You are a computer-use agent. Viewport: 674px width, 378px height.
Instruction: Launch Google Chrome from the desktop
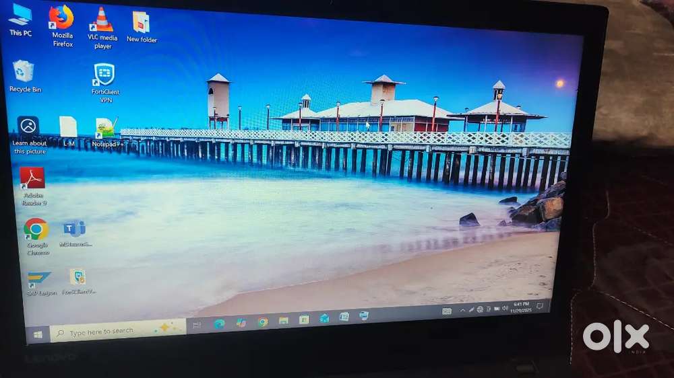(x=36, y=230)
